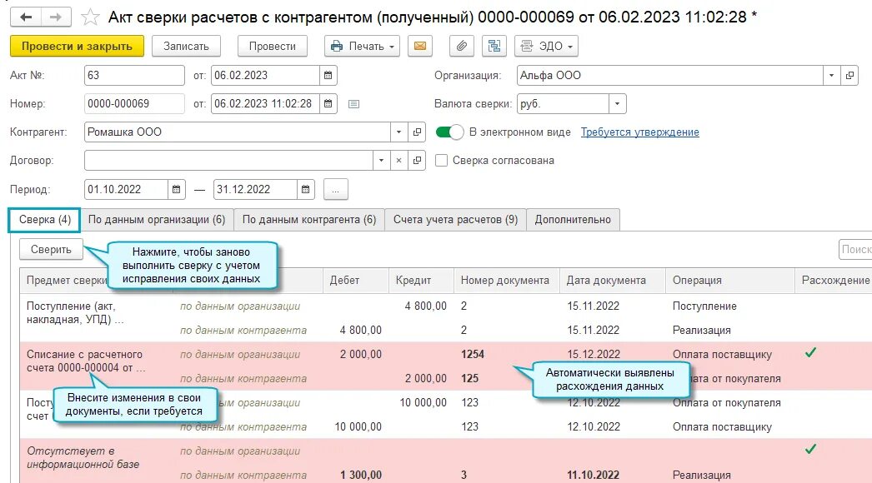Open period selection ellipsis button

pyautogui.click(x=335, y=189)
